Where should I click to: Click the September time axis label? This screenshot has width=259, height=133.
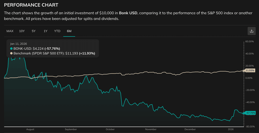tap(71, 129)
